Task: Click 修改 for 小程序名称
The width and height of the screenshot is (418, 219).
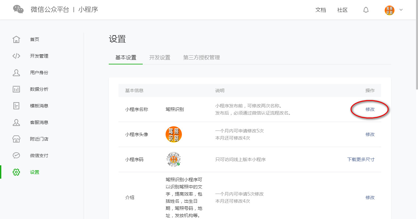Action: 370,109
